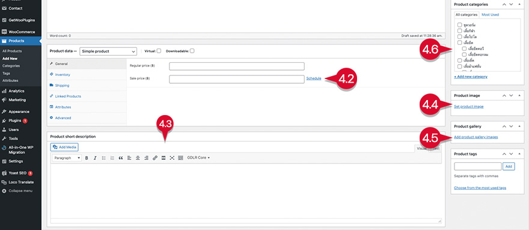Check the เสื้อยืดคอวี subcategory checkbox
The image size is (529, 230).
click(x=464, y=49)
